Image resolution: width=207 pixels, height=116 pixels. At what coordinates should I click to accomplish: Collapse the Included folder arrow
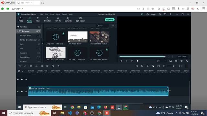[18, 31]
